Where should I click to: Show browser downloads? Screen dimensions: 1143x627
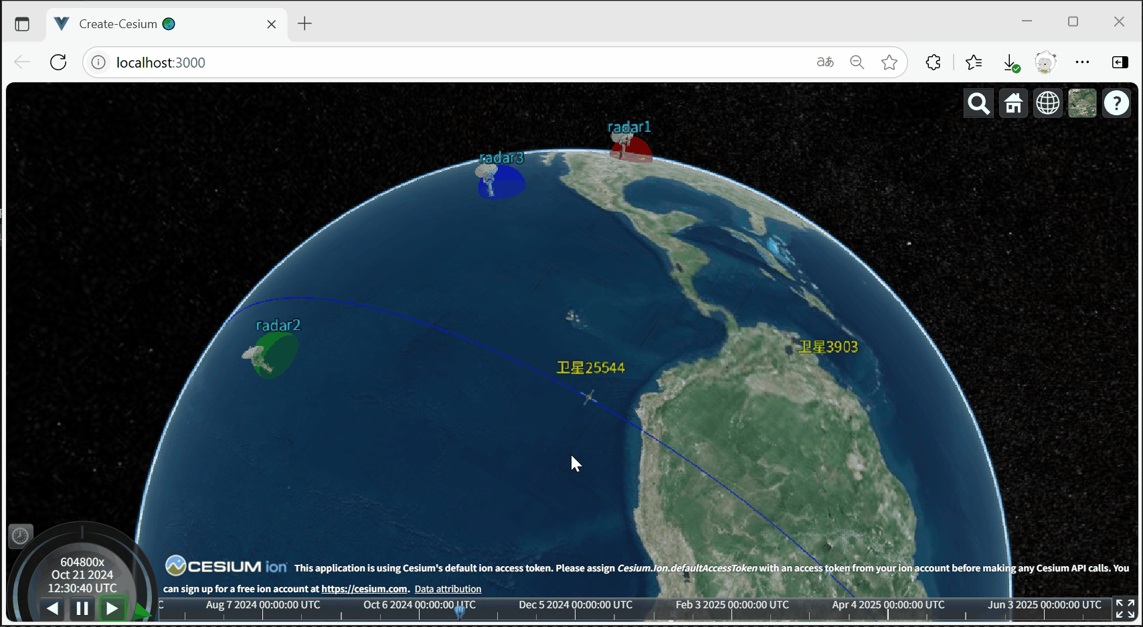point(1011,62)
